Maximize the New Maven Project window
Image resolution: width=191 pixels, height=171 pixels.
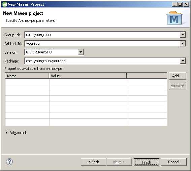click(x=180, y=4)
